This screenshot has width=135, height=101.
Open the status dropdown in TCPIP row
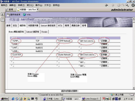[104, 41]
